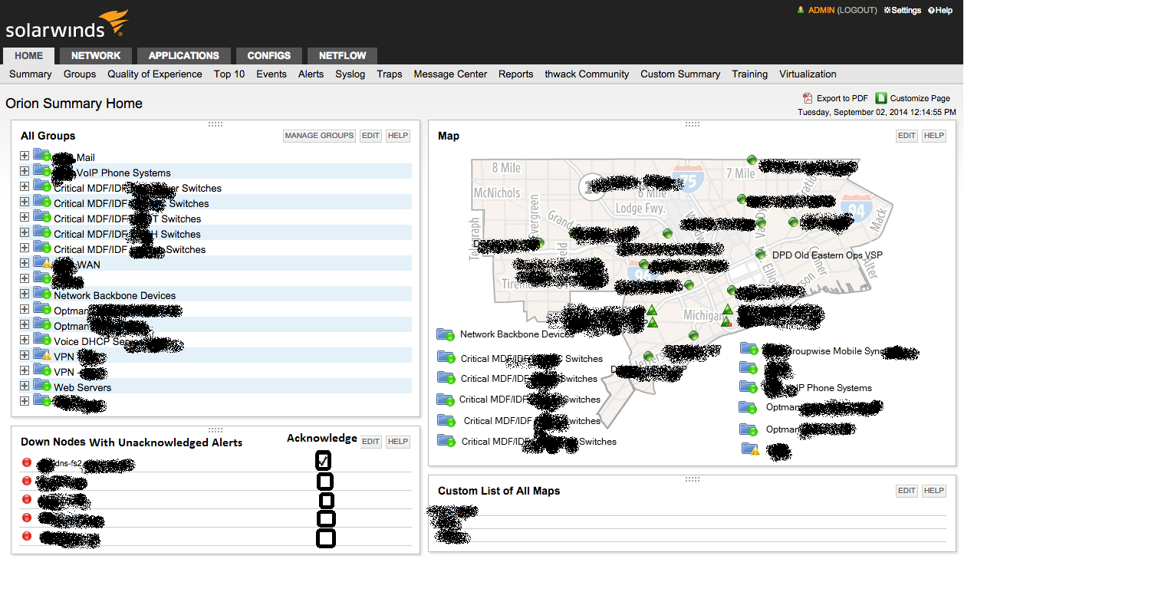
Task: Open the Alerts submenu item
Action: coord(311,74)
